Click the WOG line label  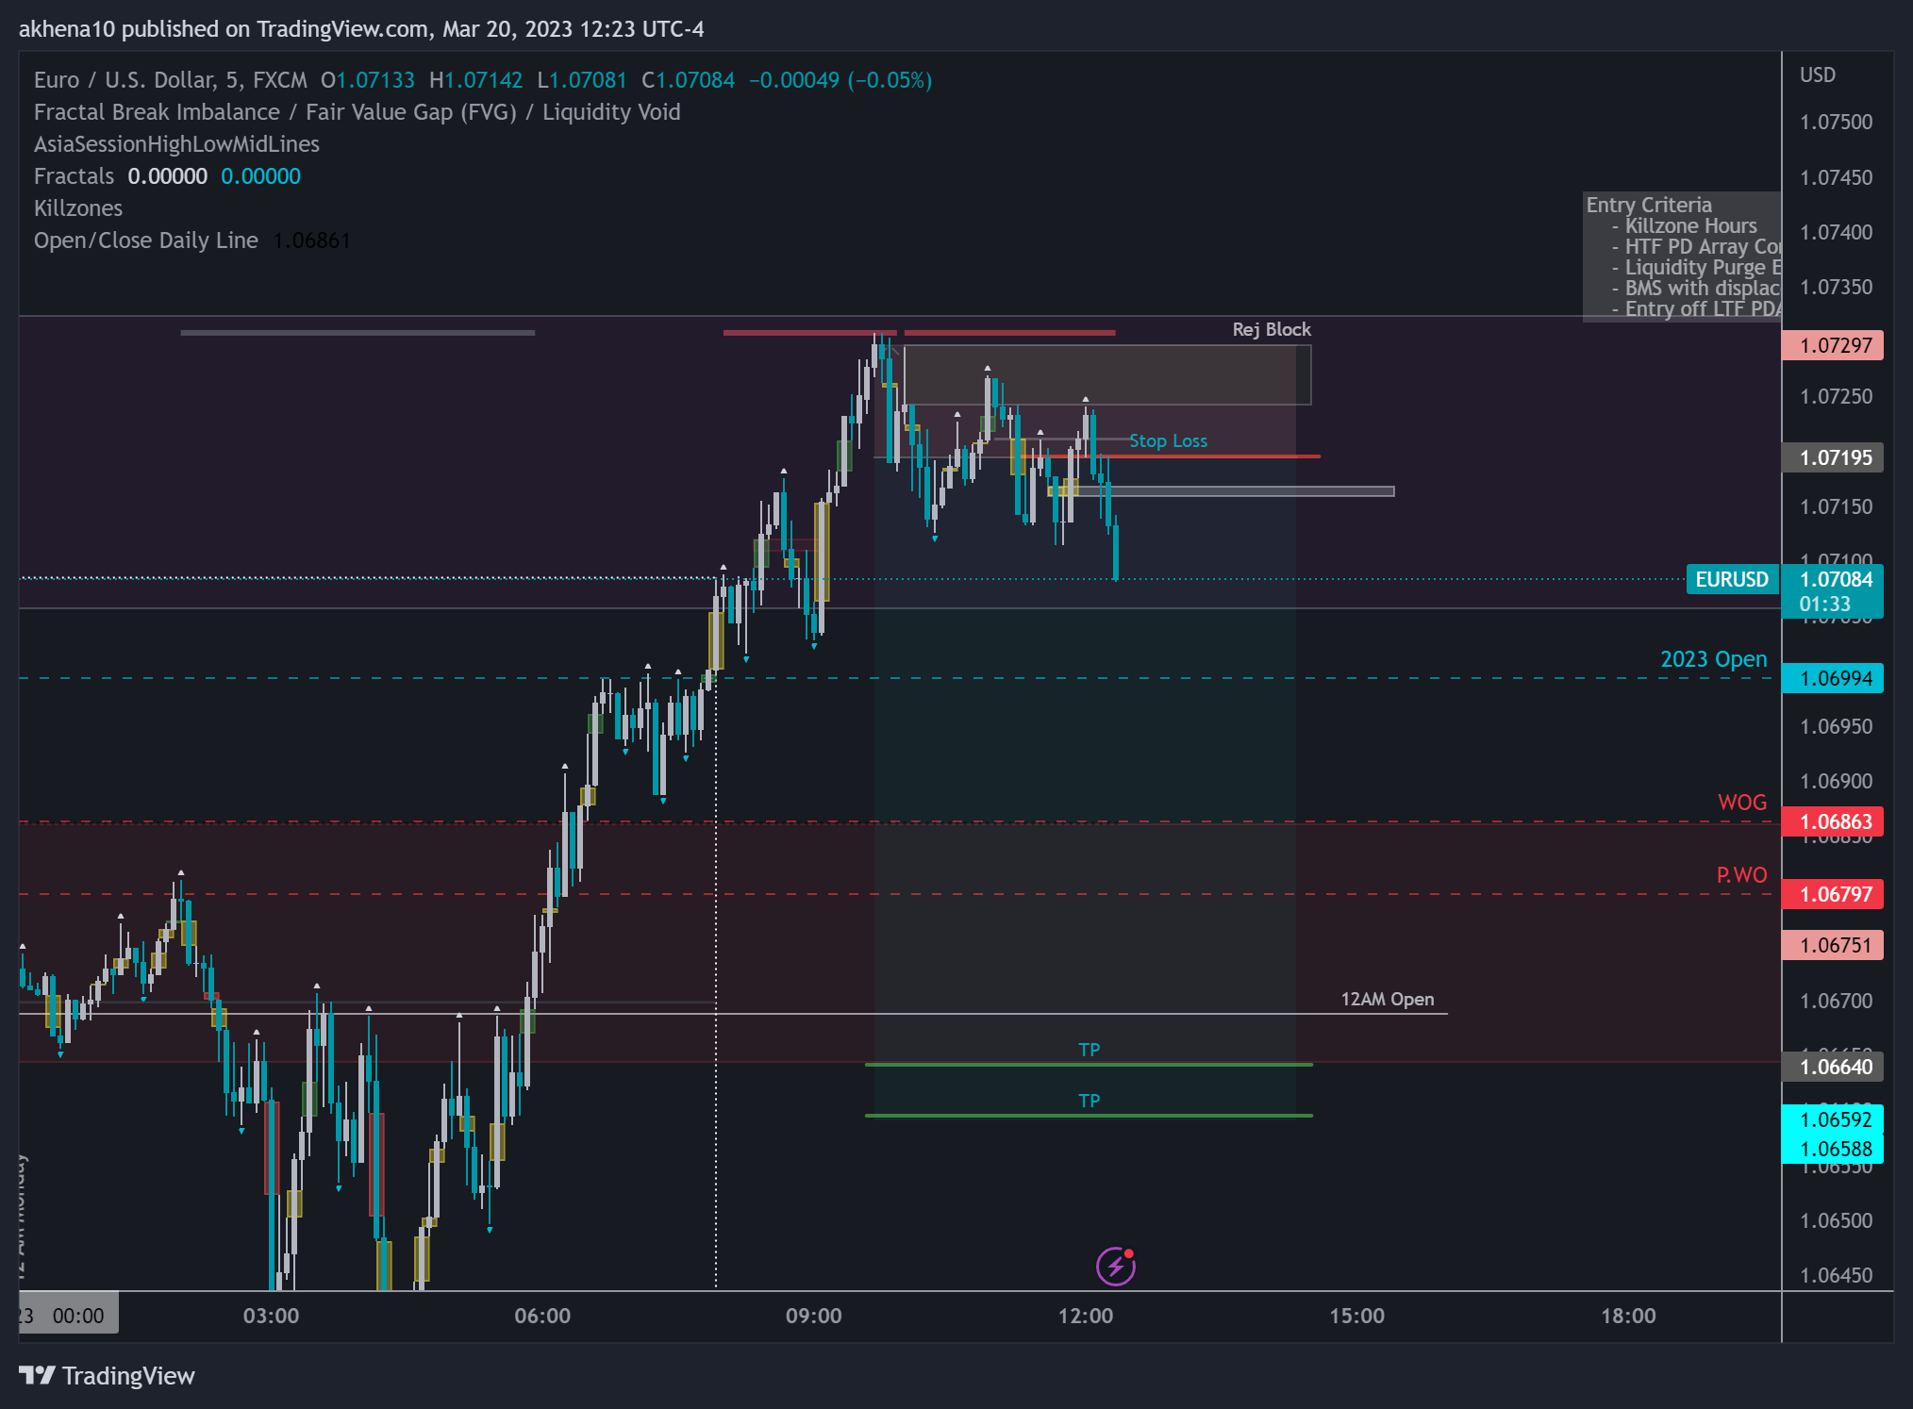pos(1741,803)
